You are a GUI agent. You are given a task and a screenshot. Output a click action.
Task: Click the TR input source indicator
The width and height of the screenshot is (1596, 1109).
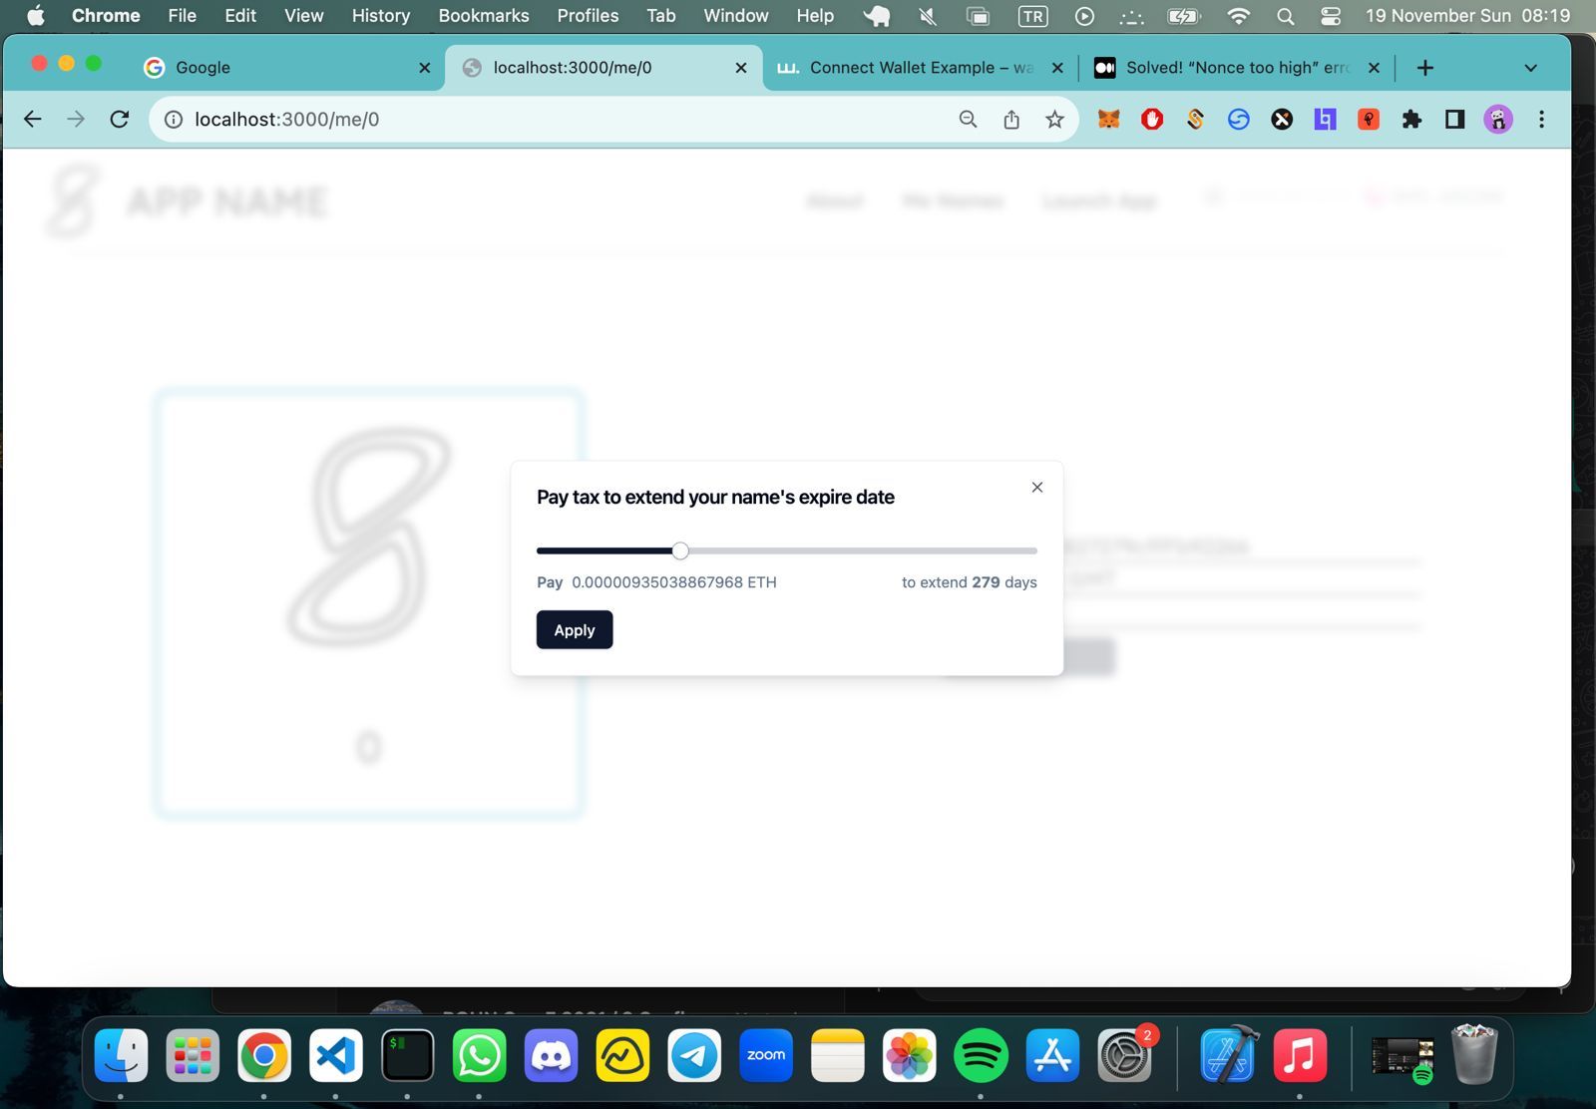pos(1032,16)
